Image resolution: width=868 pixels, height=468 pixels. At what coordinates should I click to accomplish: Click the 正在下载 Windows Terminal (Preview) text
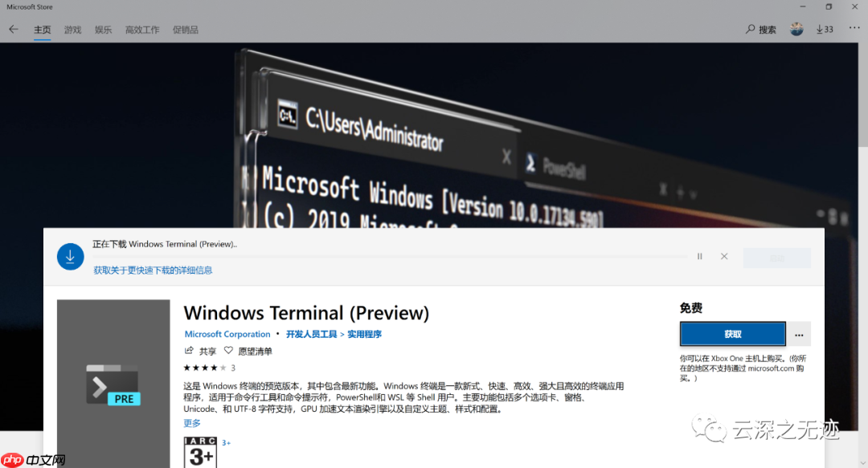[x=165, y=244]
